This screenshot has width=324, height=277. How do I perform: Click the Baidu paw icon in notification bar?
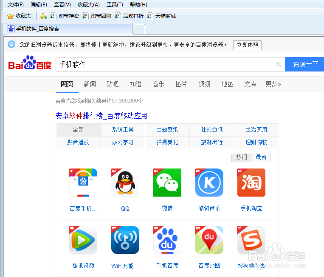pyautogui.click(x=11, y=44)
